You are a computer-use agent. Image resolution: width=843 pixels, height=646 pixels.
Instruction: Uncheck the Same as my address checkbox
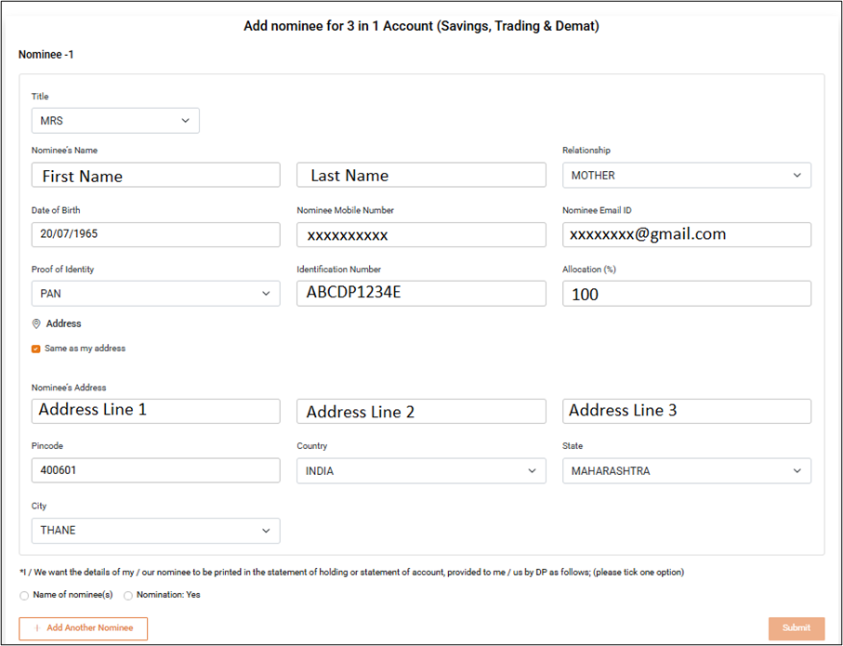(36, 349)
